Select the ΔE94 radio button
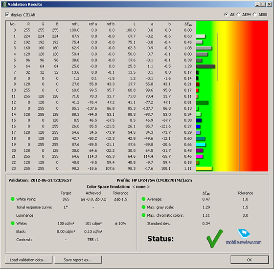 tap(238, 15)
